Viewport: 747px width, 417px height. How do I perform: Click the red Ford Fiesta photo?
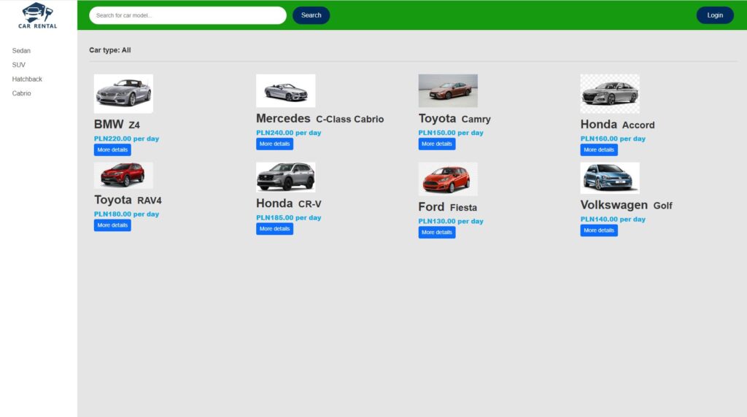[x=448, y=179]
